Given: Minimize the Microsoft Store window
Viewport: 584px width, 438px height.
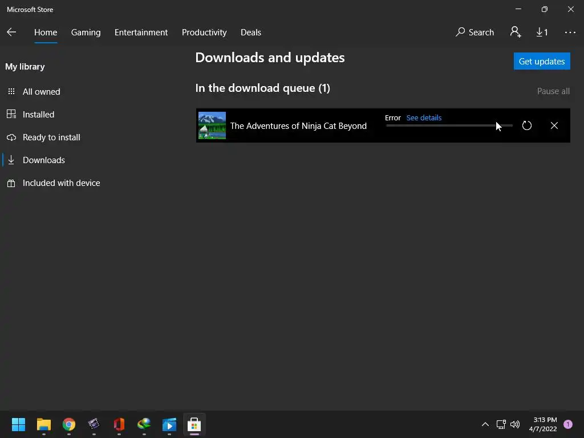Looking at the screenshot, I should coord(518,9).
